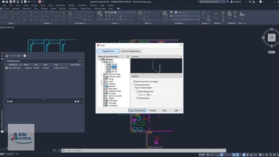279x157 pixels.
Task: Expand the Draw panel dropdown
Action: (x=12, y=23)
